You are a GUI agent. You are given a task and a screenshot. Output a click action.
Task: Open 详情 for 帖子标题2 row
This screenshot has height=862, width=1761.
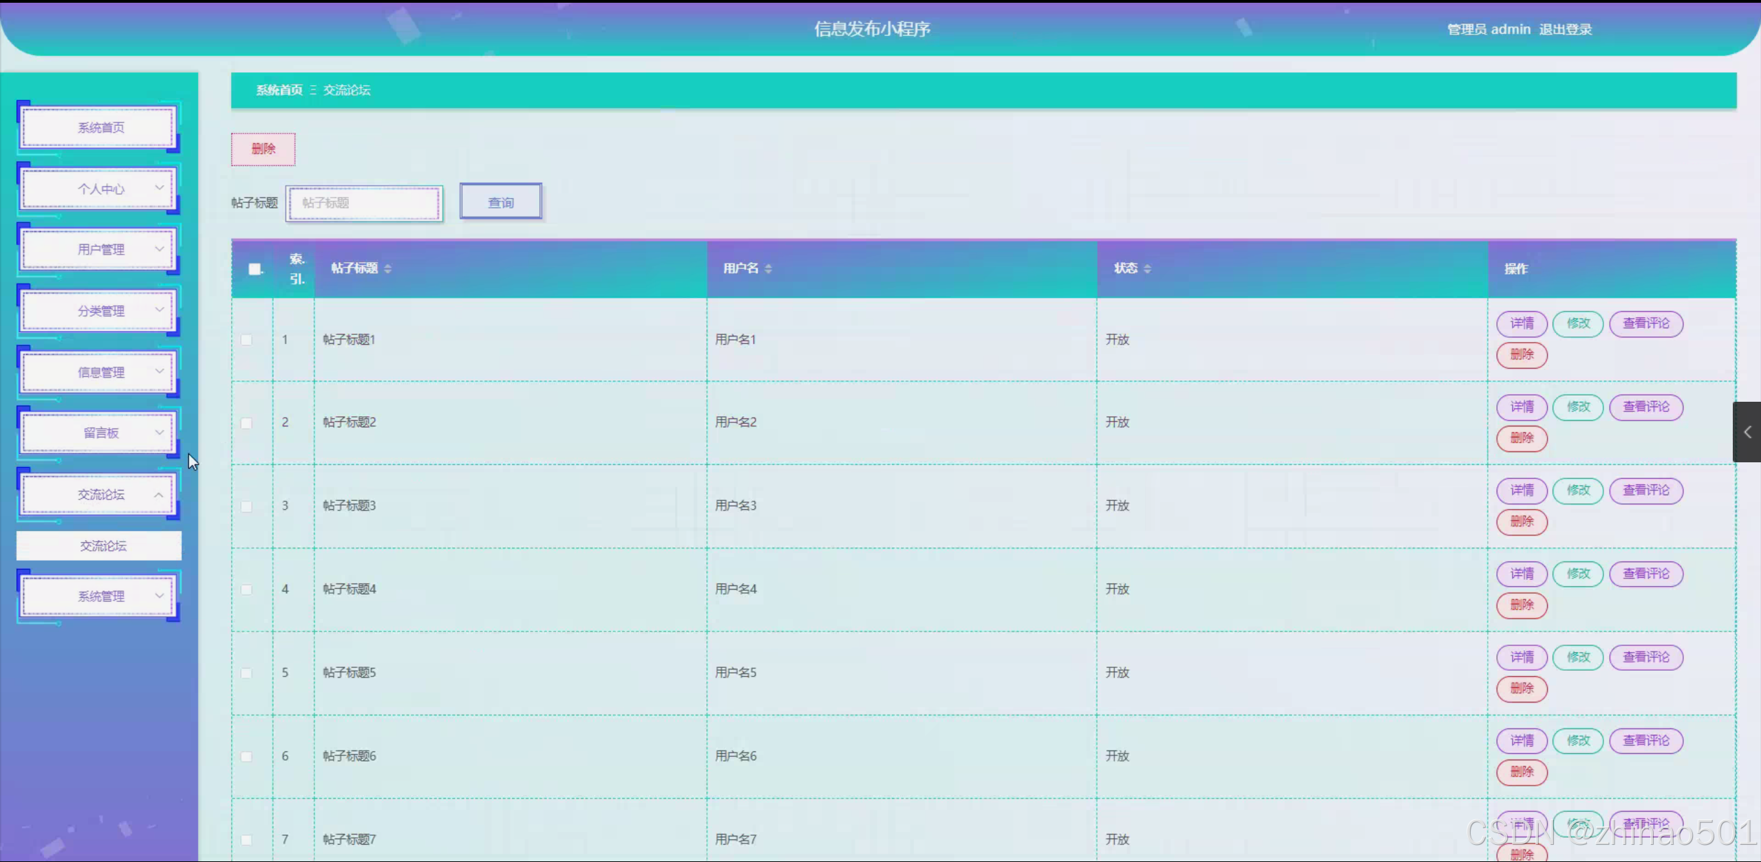[x=1522, y=407]
